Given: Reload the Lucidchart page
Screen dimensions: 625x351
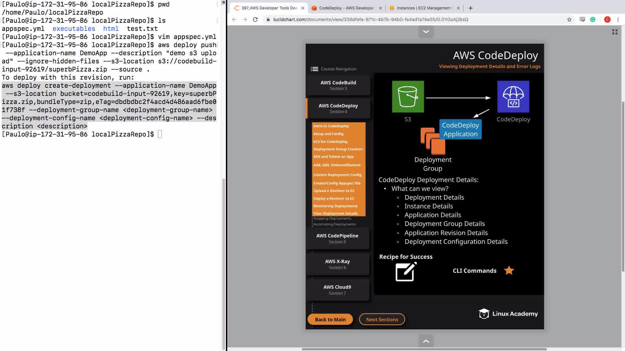Looking at the screenshot, I should (255, 19).
